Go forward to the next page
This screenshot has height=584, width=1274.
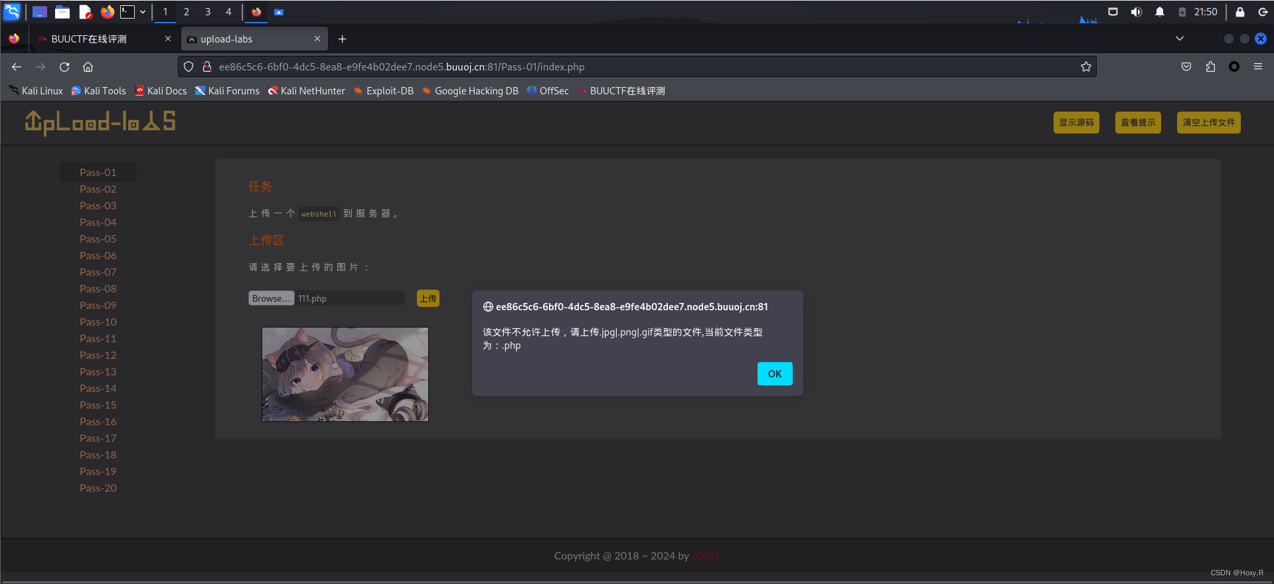pyautogui.click(x=40, y=66)
